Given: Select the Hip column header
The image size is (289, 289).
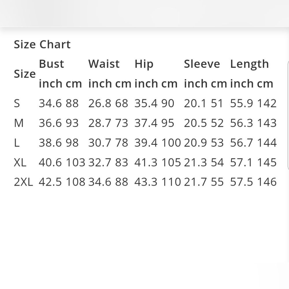Looking at the screenshot, I should (x=144, y=64).
